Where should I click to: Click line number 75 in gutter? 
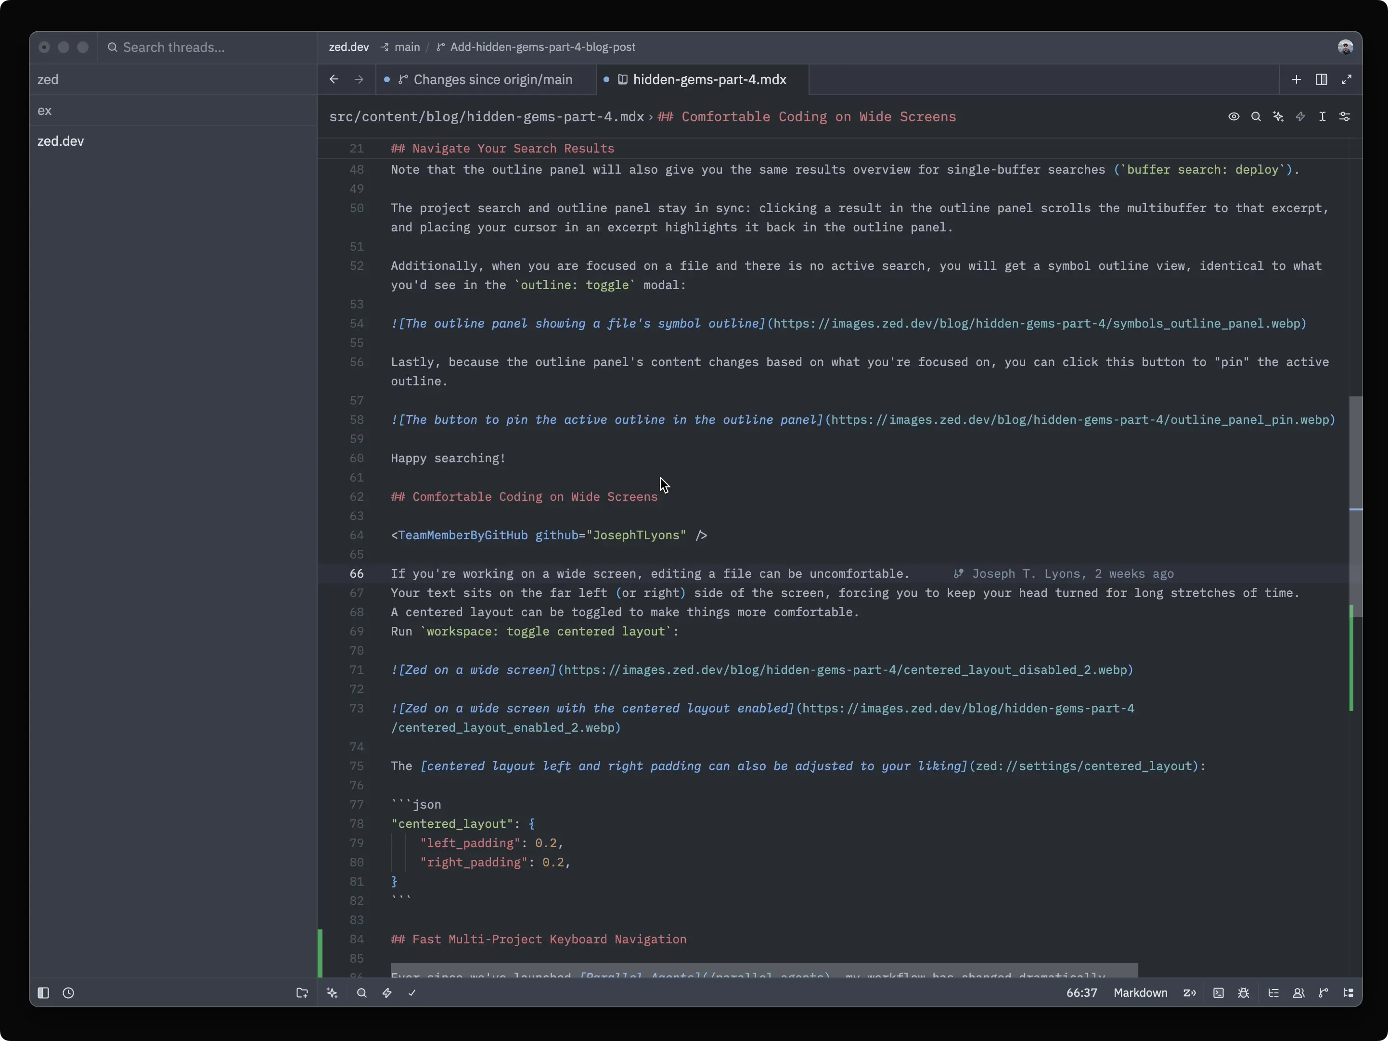(357, 766)
